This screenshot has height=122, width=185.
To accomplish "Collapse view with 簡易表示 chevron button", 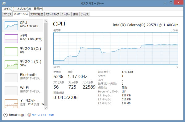I will pos(6,115).
